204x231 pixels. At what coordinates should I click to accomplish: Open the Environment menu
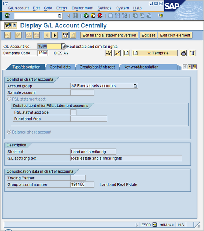point(82,8)
